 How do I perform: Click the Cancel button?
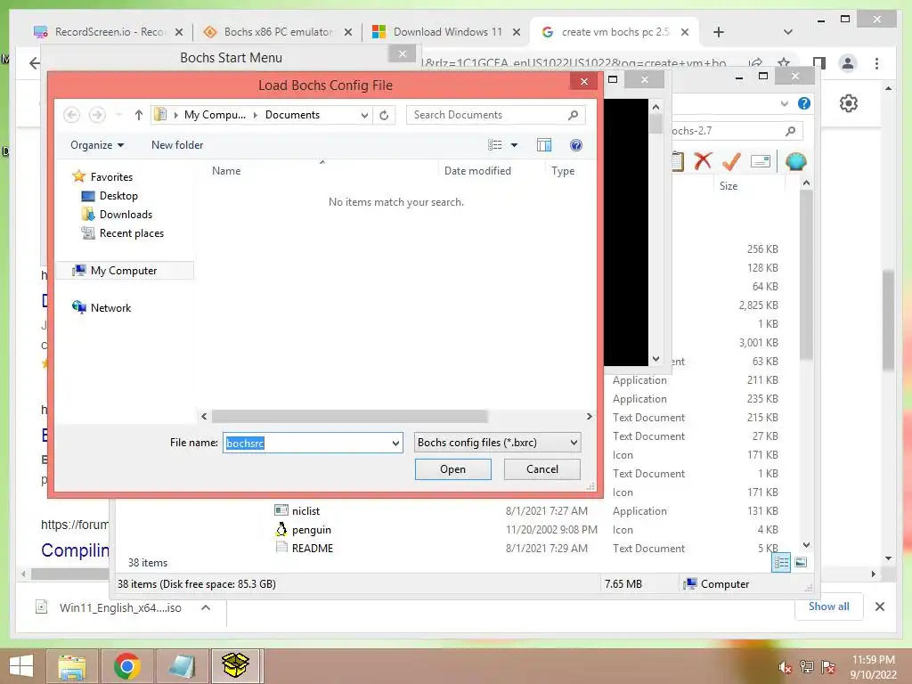pos(542,469)
